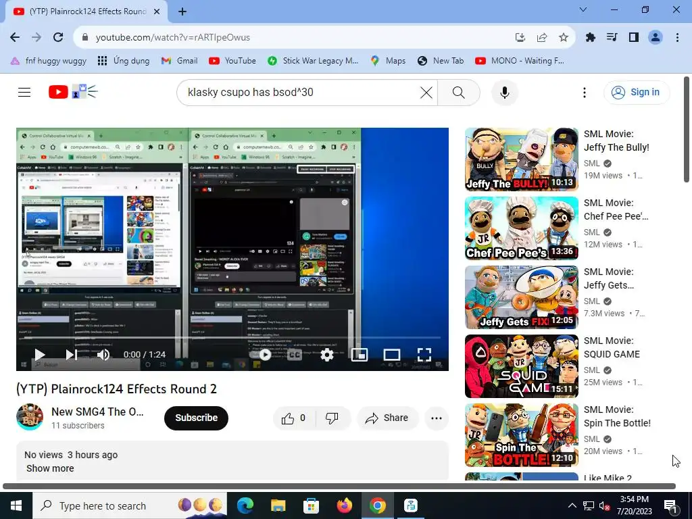Close the YTP Plainrock124 tab
692x519 pixels.
[157, 12]
